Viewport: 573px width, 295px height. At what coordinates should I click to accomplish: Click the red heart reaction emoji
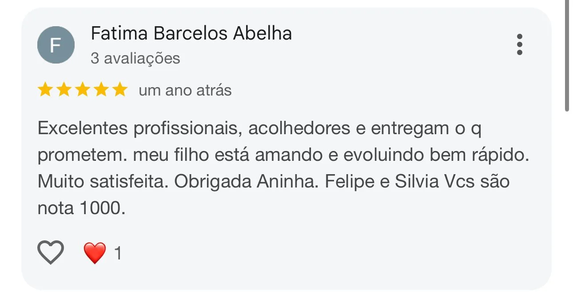click(x=95, y=253)
